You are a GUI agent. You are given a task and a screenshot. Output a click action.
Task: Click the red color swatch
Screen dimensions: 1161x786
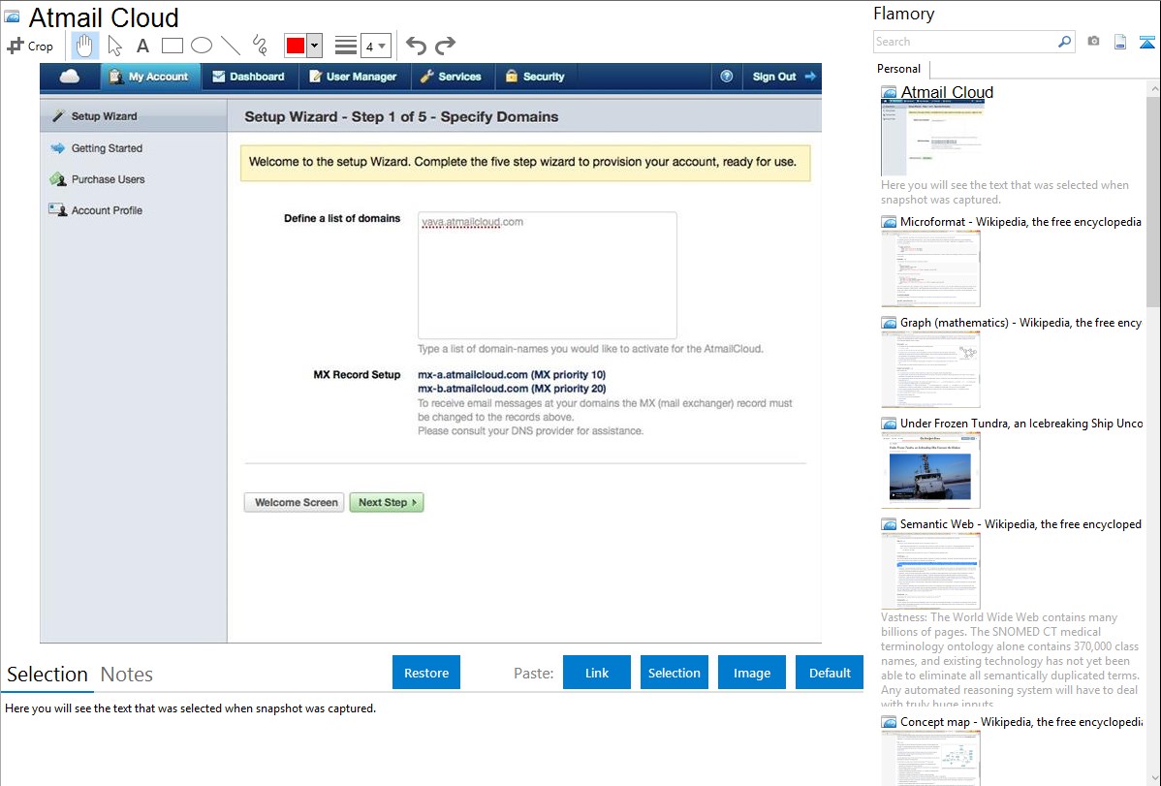coord(296,46)
